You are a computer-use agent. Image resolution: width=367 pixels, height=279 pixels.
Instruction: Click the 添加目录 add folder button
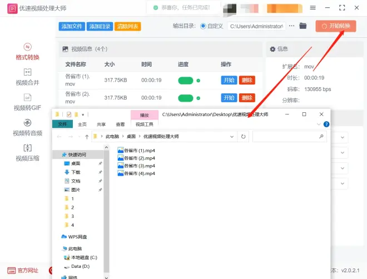100,26
